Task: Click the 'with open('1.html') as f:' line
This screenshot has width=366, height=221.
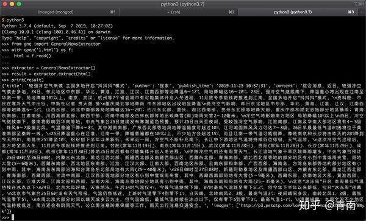Action: coord(42,50)
